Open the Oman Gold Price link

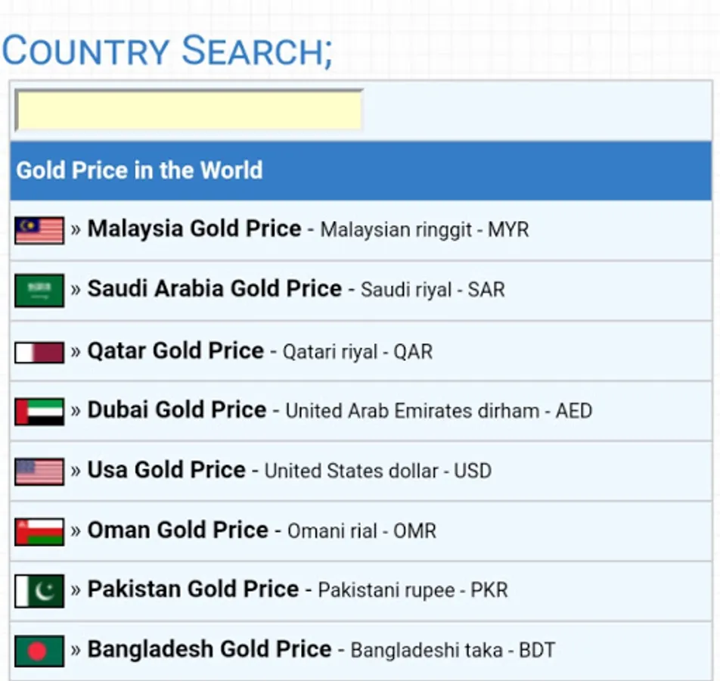tap(178, 530)
